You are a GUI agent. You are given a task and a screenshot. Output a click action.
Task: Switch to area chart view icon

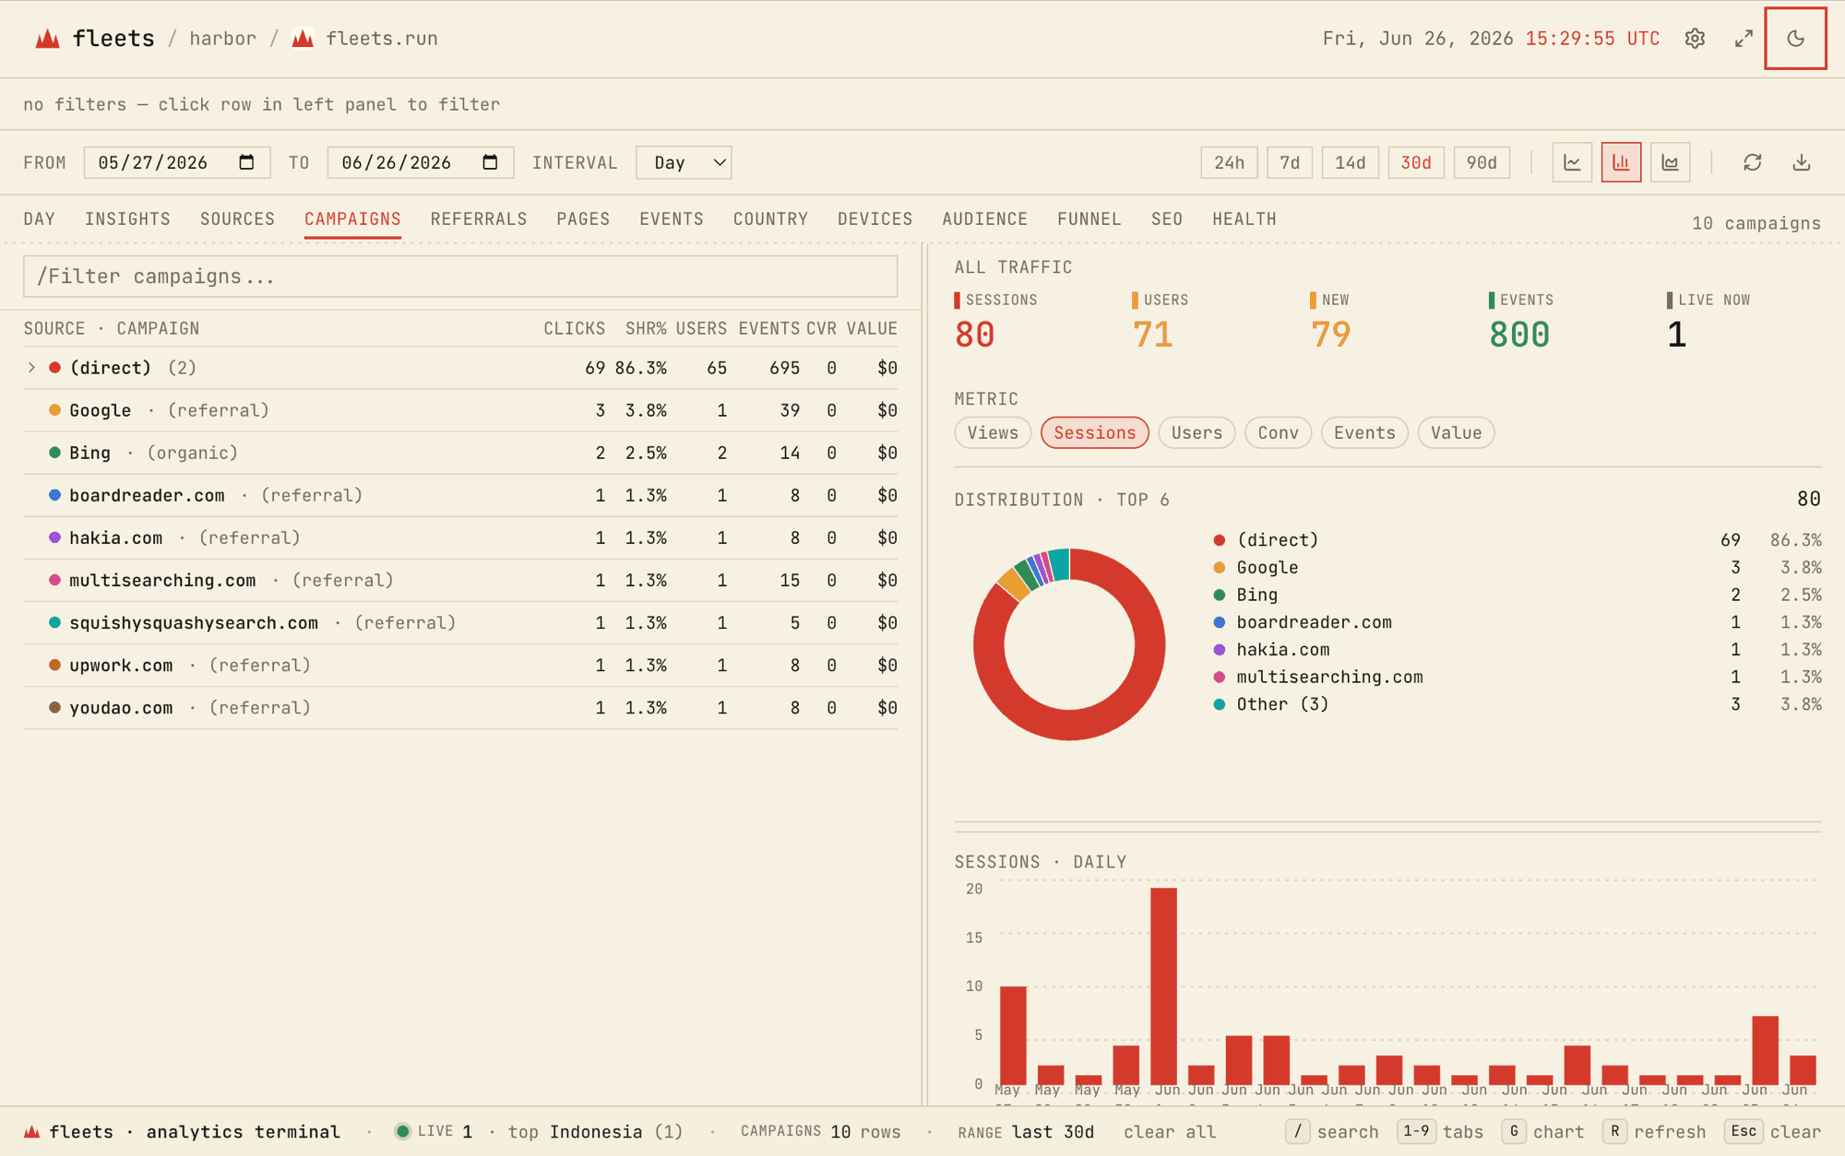1670,163
